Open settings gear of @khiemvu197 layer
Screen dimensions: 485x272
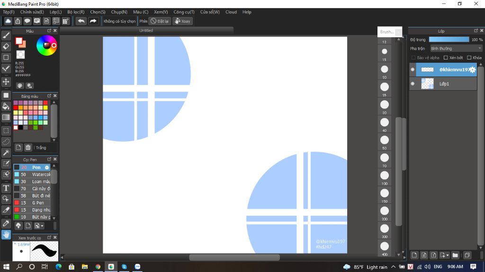472,70
